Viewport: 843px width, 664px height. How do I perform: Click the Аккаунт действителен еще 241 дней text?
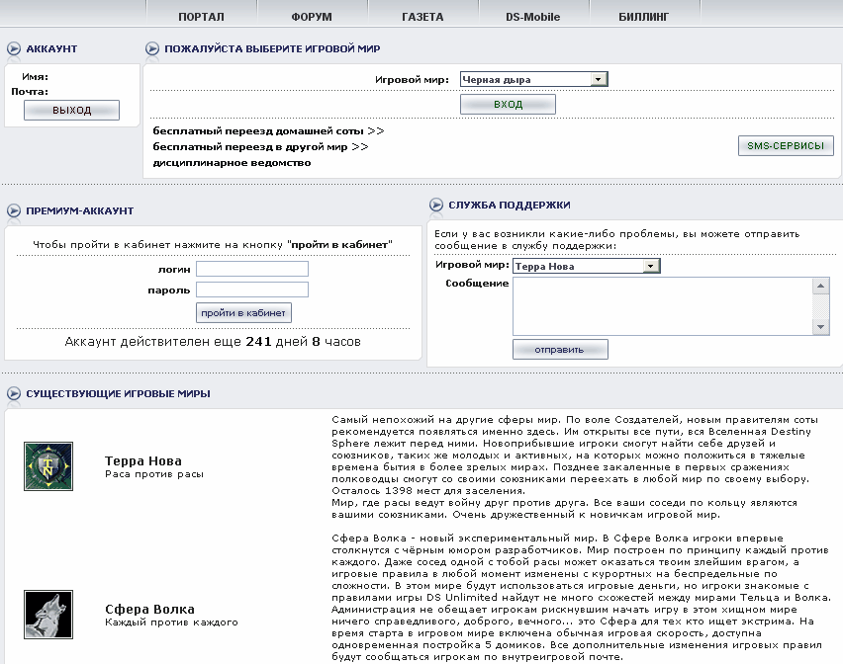[213, 342]
